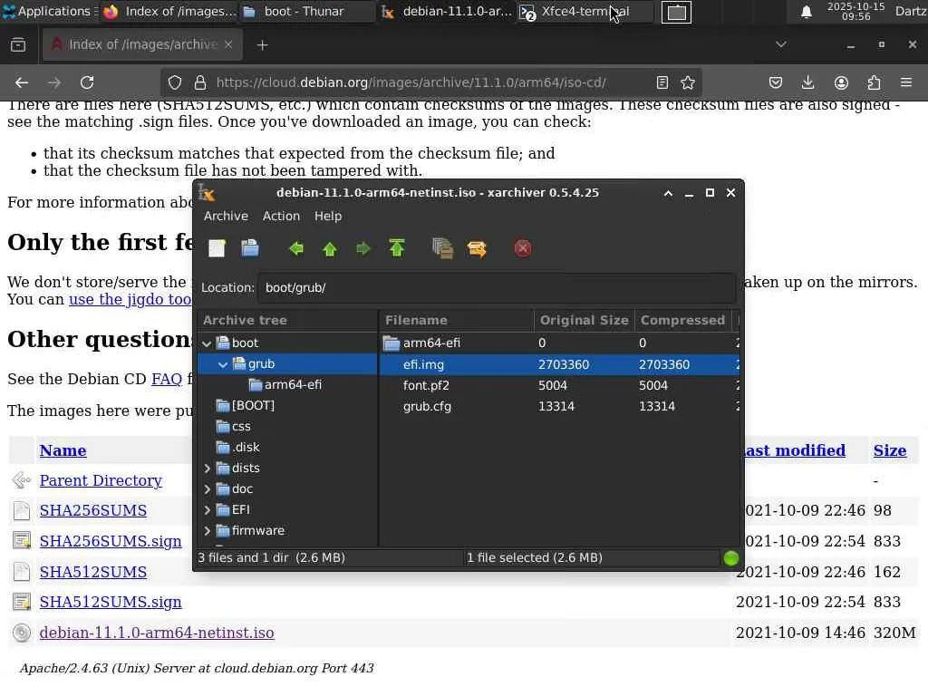Download debian-11.1.0-arm64-netinst.iso link
This screenshot has height=696, width=928.
157,633
